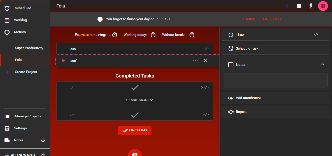The image size is (332, 156).
Task: Click inside the Notes text area
Action: point(275,80)
